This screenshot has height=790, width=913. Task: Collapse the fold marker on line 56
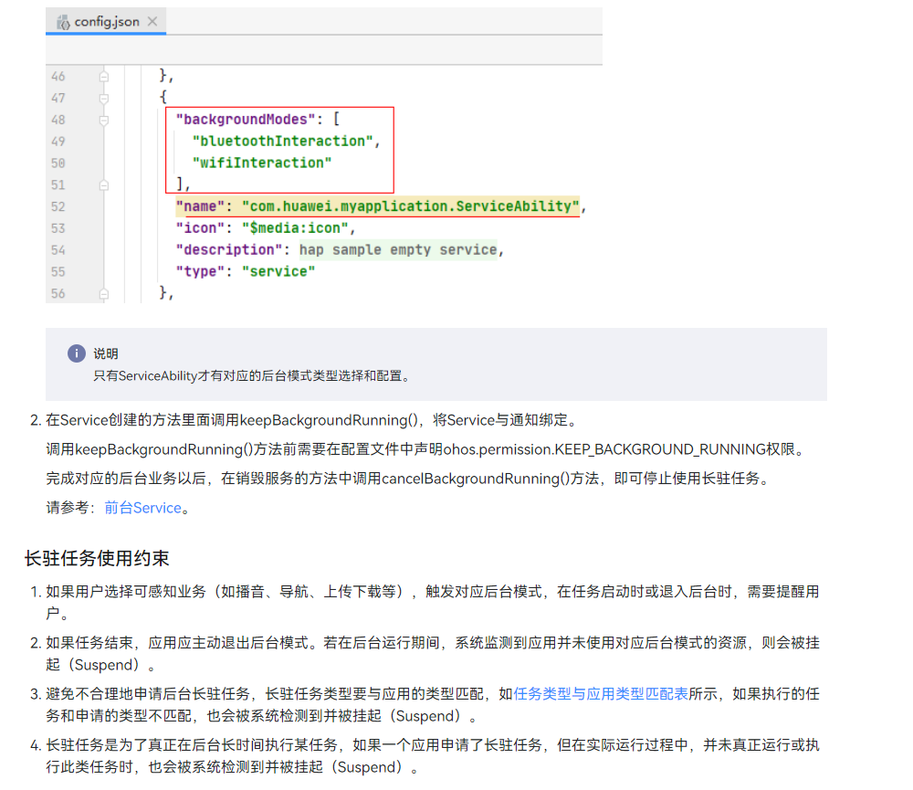pyautogui.click(x=104, y=294)
